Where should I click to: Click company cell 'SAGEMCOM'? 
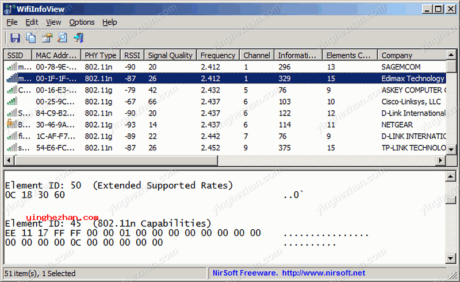401,67
